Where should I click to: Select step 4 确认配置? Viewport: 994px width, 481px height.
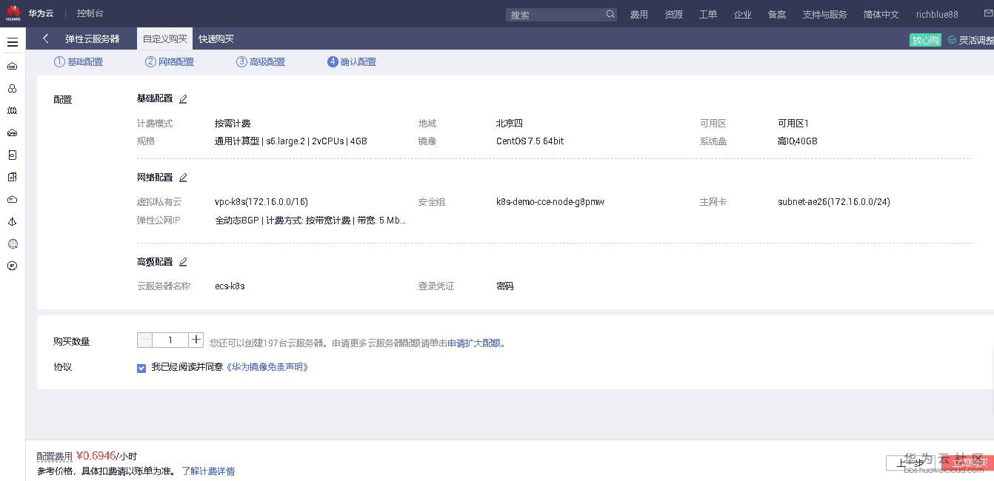click(x=352, y=62)
